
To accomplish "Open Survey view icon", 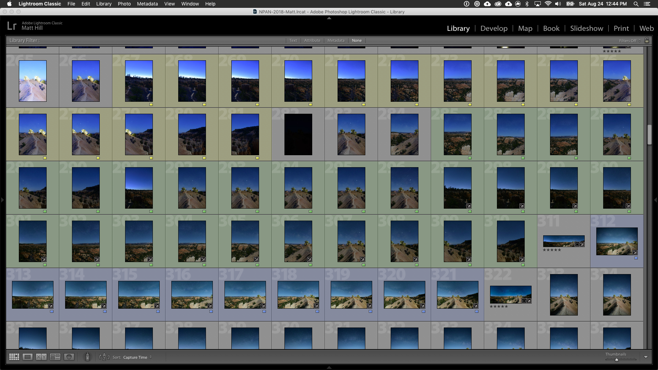I will click(55, 357).
